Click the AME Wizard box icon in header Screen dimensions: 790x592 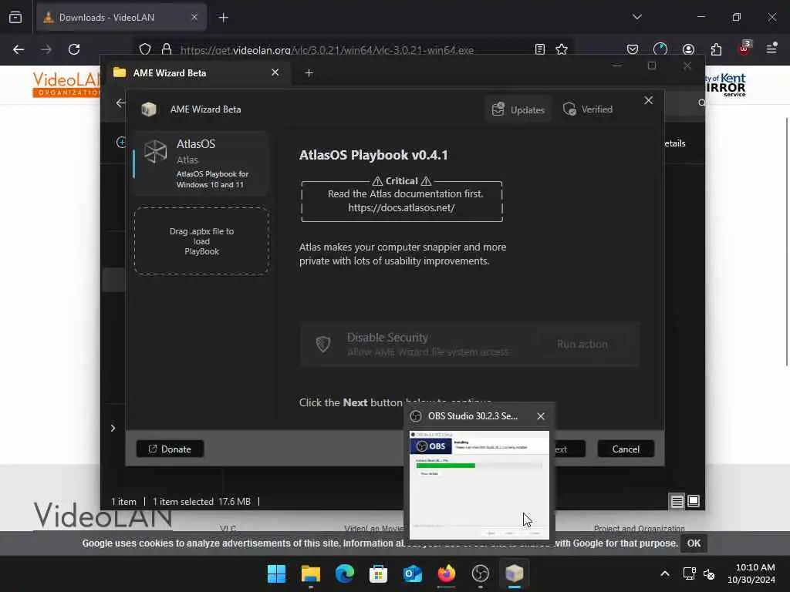(x=149, y=109)
